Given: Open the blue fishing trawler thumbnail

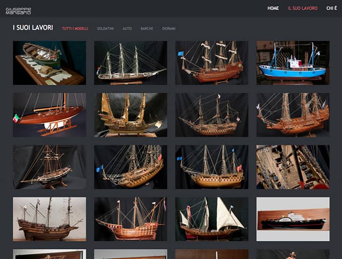Looking at the screenshot, I should coord(293,63).
